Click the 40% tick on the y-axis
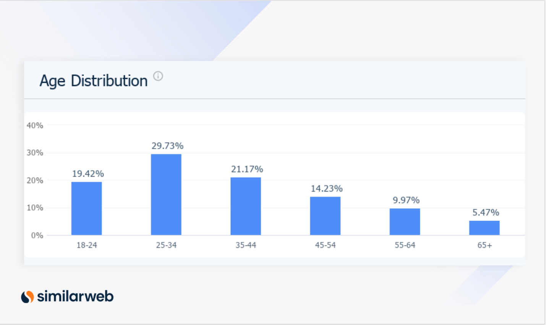This screenshot has height=325, width=546. pyautogui.click(x=36, y=125)
